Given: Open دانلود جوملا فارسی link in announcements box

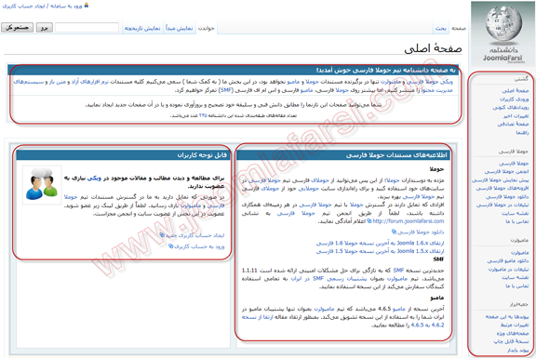Looking at the screenshot, I should [x=421, y=232].
